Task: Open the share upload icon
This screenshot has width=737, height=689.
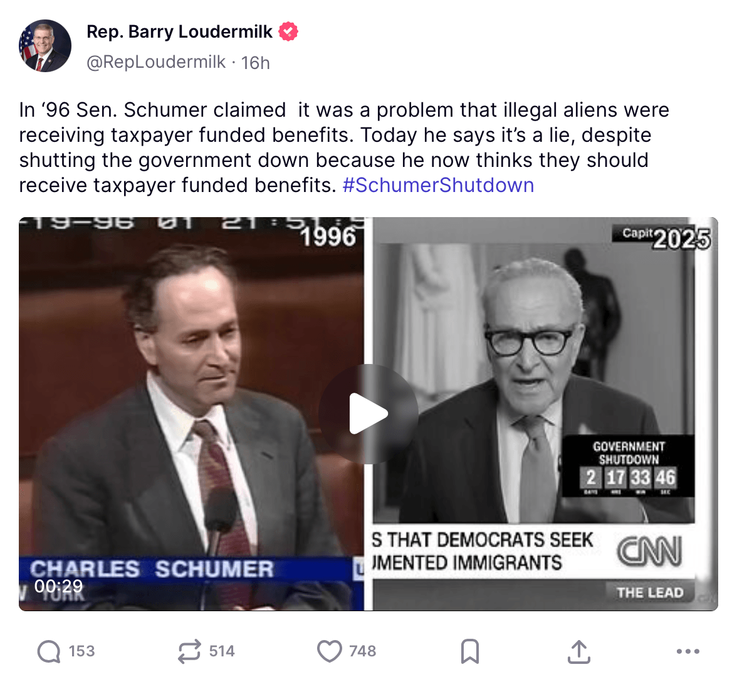Action: (x=579, y=651)
